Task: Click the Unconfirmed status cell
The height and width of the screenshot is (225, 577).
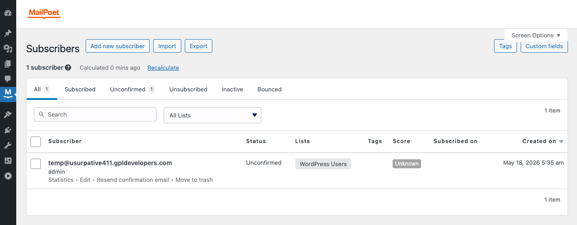Action: coord(264,163)
